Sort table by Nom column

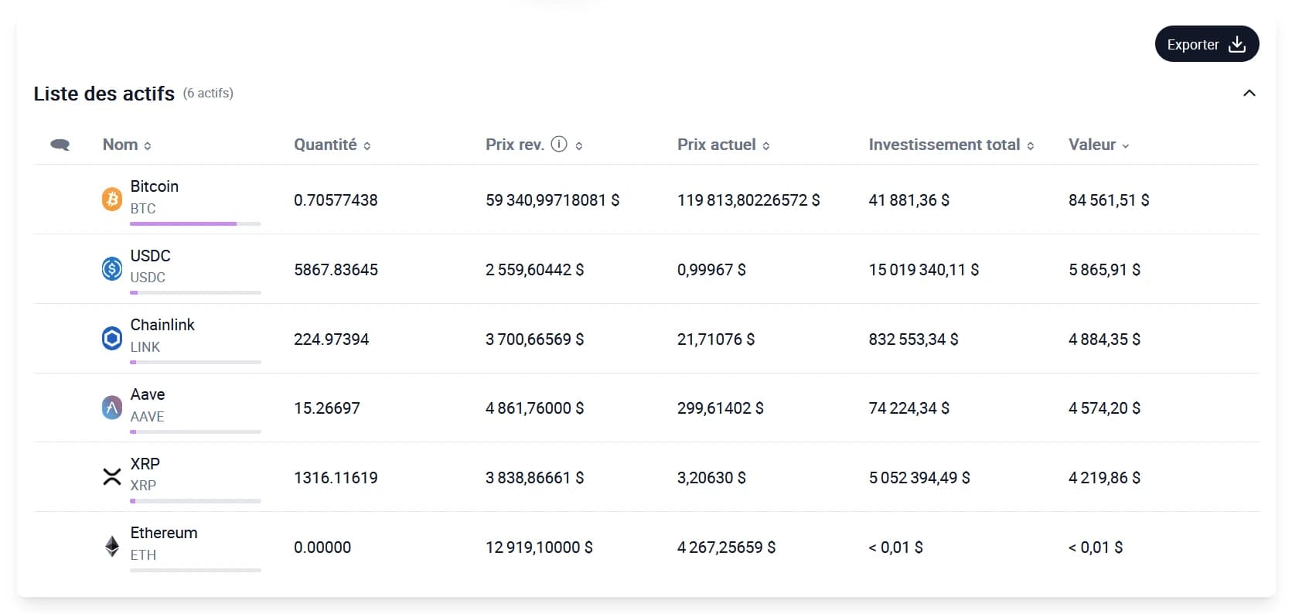[x=127, y=145]
